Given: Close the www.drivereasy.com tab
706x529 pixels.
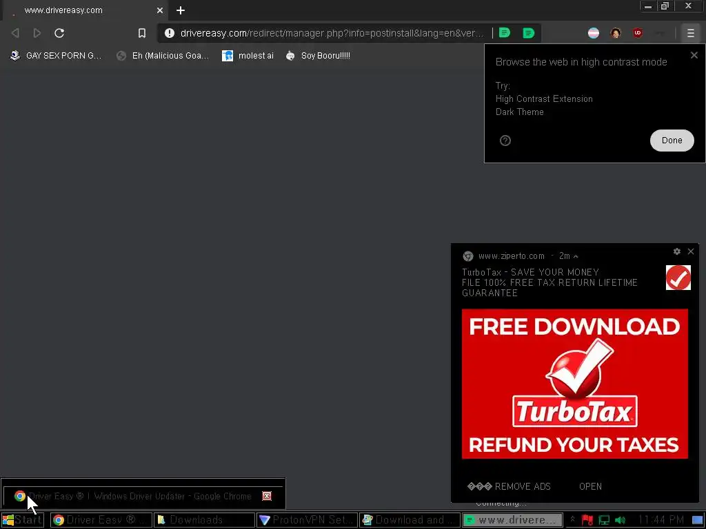Looking at the screenshot, I should [160, 10].
